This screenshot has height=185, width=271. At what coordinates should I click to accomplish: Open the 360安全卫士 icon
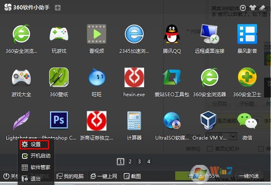[247, 77]
